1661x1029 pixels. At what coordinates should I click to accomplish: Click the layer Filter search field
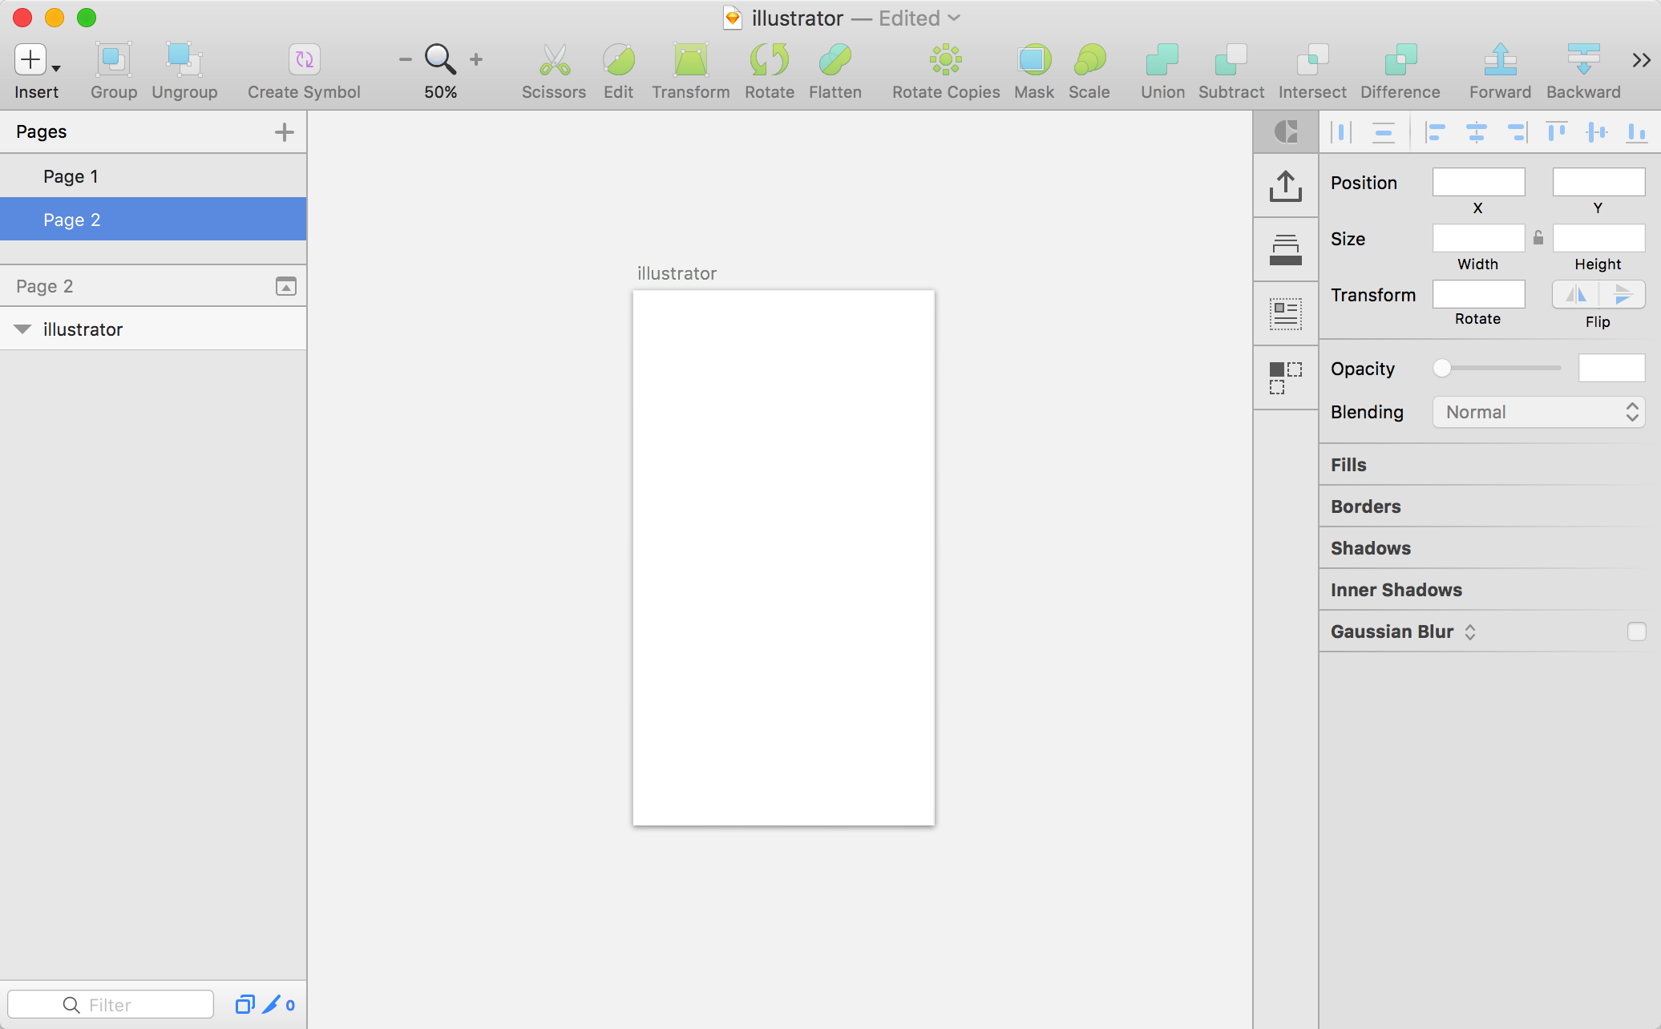coord(111,1004)
